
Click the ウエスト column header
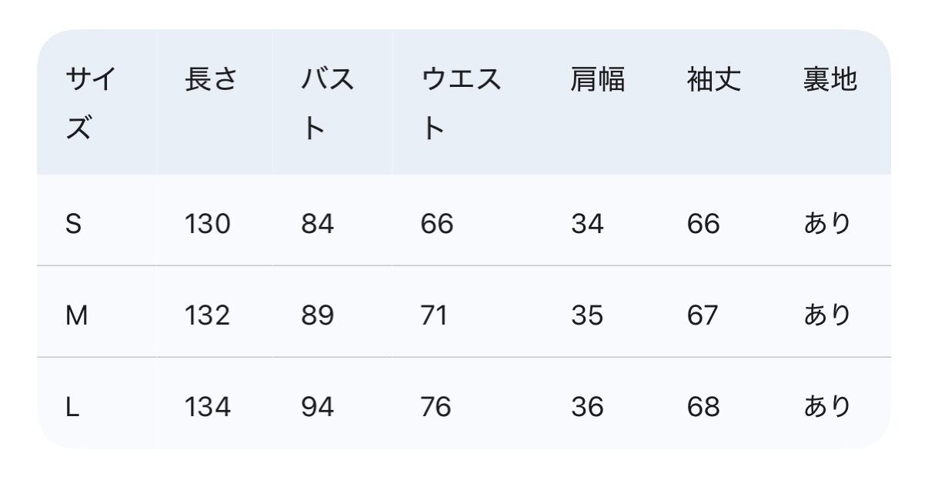(461, 104)
